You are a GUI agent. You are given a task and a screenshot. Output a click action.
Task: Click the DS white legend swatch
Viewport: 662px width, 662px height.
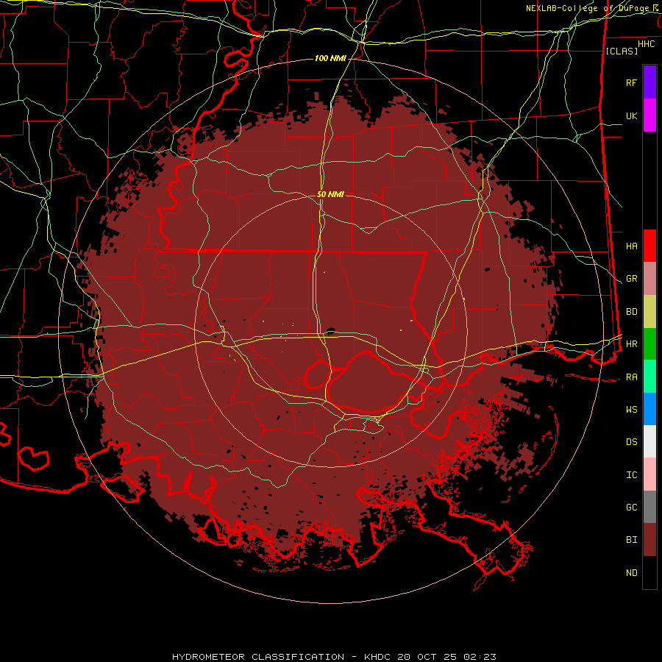[x=649, y=441]
